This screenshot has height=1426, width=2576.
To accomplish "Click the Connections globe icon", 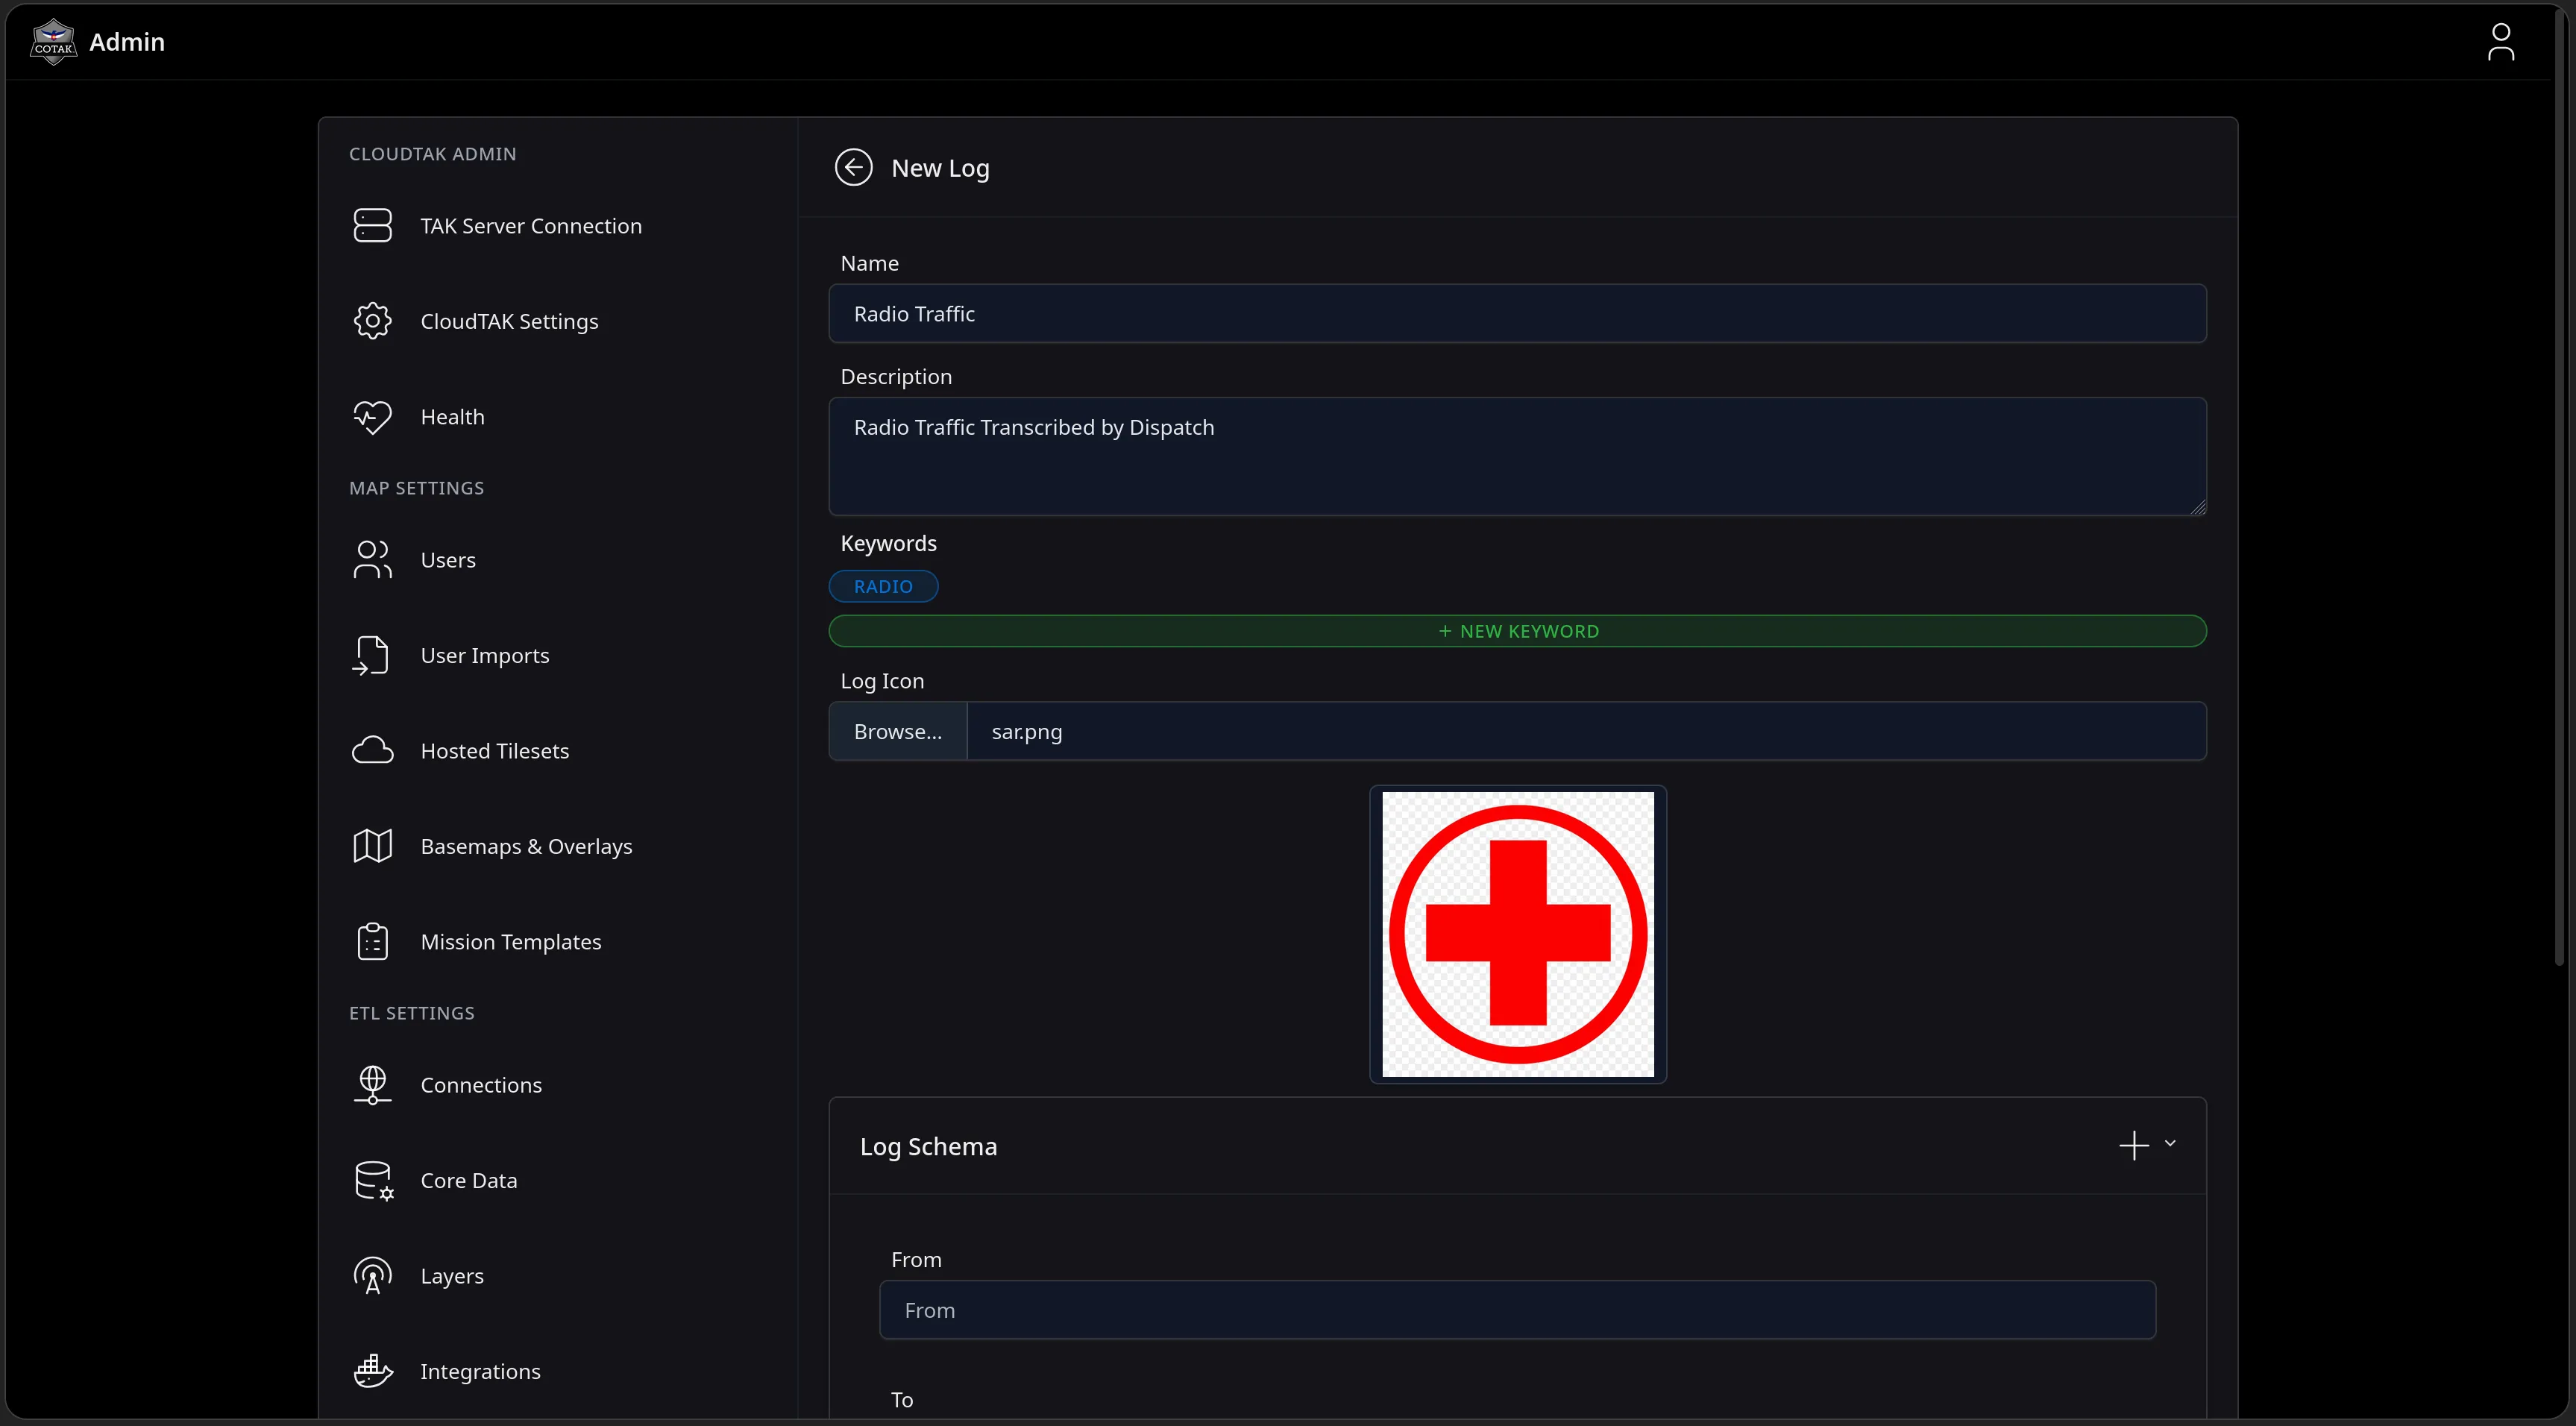I will tap(372, 1084).
